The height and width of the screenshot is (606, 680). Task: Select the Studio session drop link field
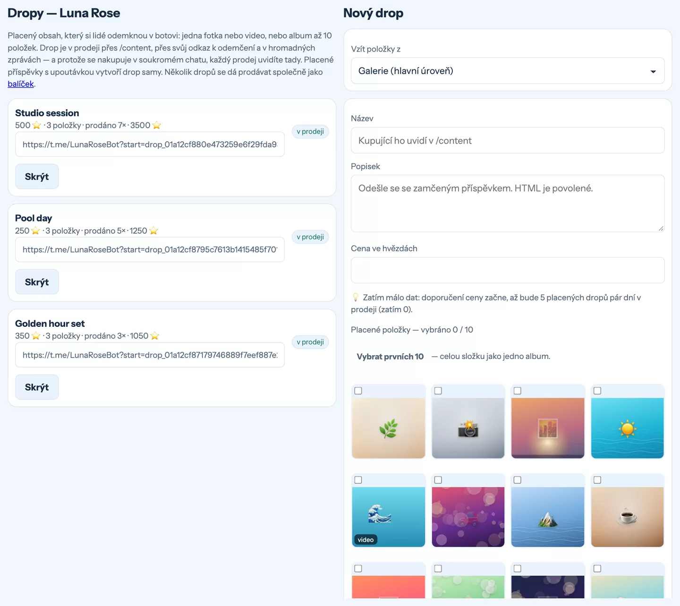[150, 145]
